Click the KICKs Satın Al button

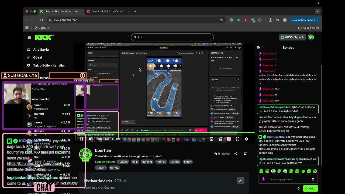click(292, 37)
